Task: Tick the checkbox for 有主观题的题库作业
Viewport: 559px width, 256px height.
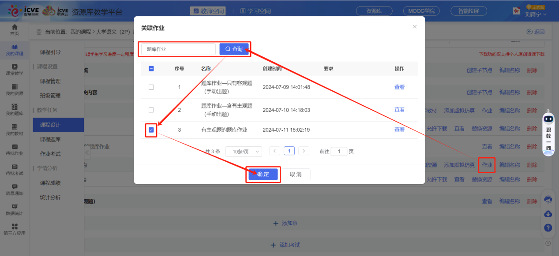Action: click(x=151, y=130)
